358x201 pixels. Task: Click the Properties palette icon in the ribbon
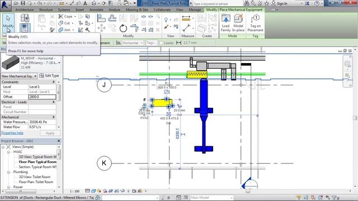[x=25, y=28]
